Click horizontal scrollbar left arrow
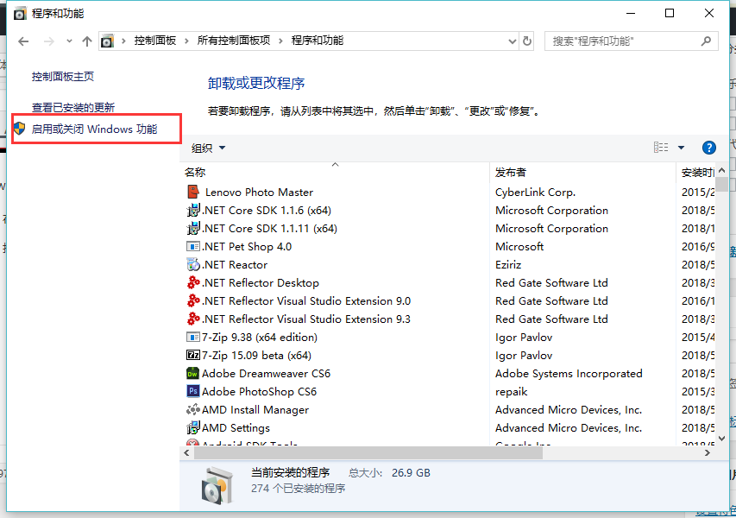 click(x=187, y=453)
